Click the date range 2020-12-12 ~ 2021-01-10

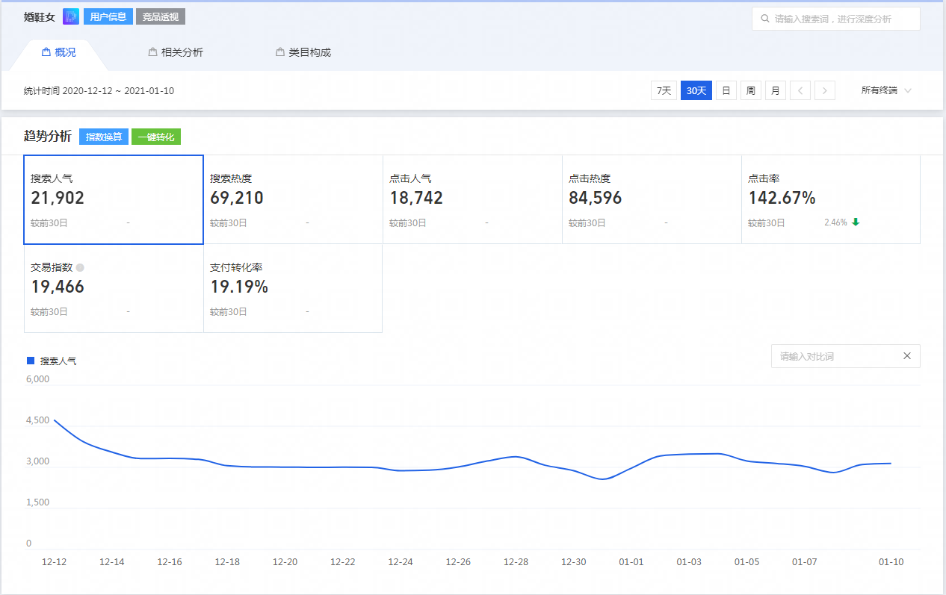click(118, 91)
